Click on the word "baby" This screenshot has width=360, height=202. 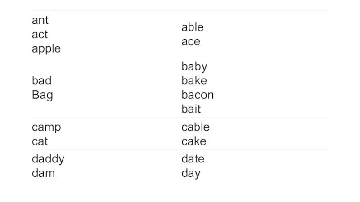click(x=194, y=67)
